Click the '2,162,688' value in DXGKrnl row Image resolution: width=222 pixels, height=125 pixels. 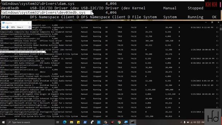[150, 90]
